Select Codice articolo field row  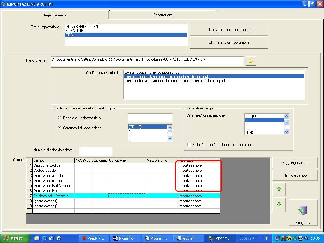[x=53, y=171]
